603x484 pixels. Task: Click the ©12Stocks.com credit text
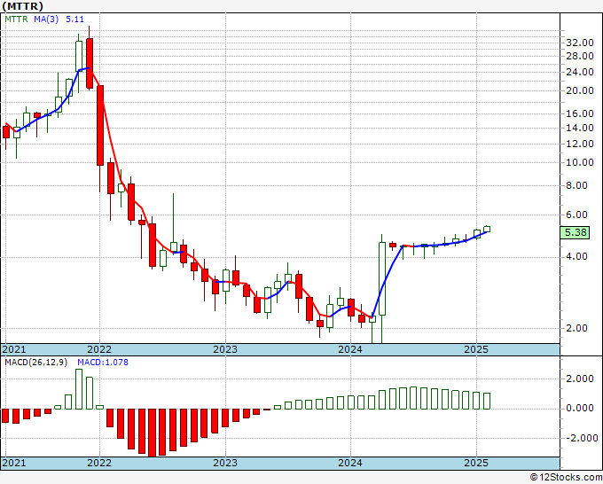point(566,478)
